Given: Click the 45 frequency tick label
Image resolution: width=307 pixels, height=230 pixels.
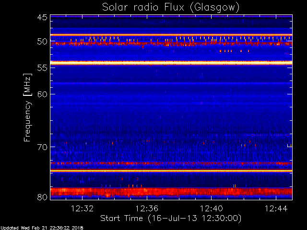Looking at the screenshot, I should (42, 17).
